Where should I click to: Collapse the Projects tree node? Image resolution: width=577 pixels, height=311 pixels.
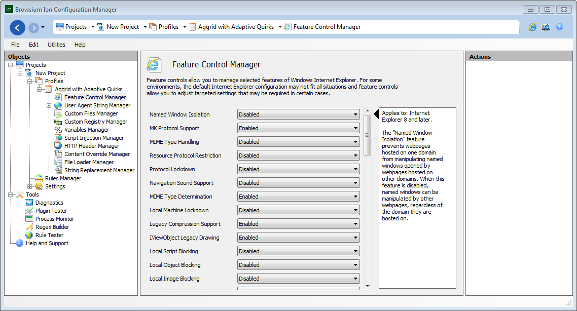(10, 65)
